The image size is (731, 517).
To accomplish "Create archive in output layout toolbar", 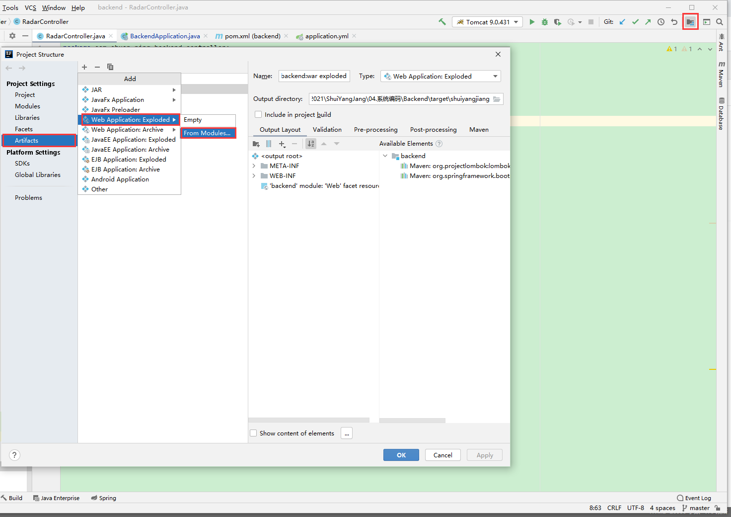I will click(x=269, y=144).
